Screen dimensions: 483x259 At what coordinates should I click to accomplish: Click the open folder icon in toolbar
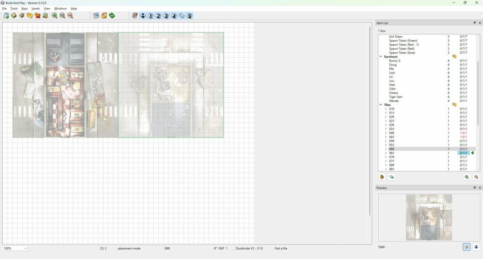pos(30,16)
